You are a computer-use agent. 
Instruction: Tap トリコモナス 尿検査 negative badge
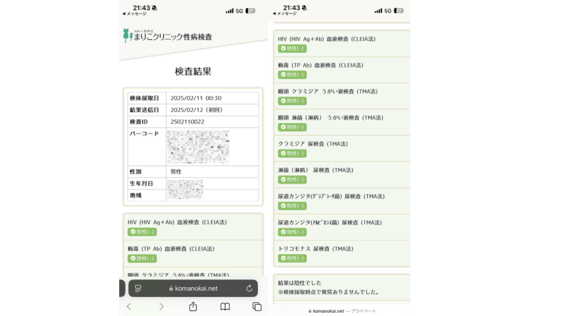pyautogui.click(x=292, y=258)
